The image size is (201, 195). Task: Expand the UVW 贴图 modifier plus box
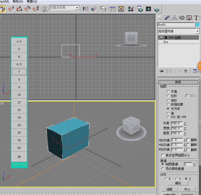pos(166,38)
